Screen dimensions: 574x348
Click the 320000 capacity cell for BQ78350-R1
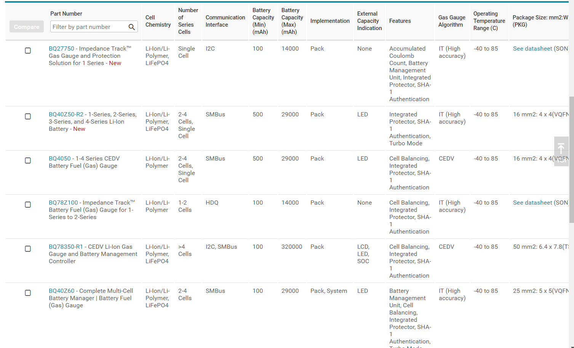[x=292, y=247]
